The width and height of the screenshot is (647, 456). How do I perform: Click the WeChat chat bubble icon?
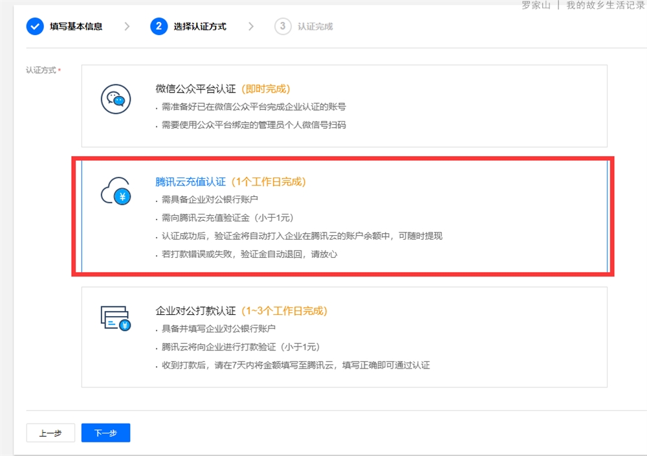(x=116, y=100)
